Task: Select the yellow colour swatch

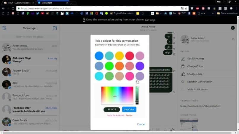Action: 119,56
